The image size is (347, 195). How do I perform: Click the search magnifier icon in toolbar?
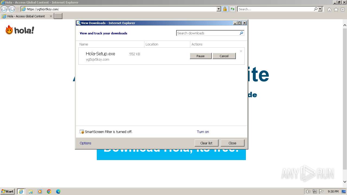click(316, 9)
